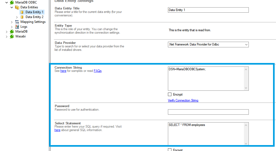Tick the Encrypt checkbox below Select Statement
The image size is (276, 151).
tap(170, 150)
